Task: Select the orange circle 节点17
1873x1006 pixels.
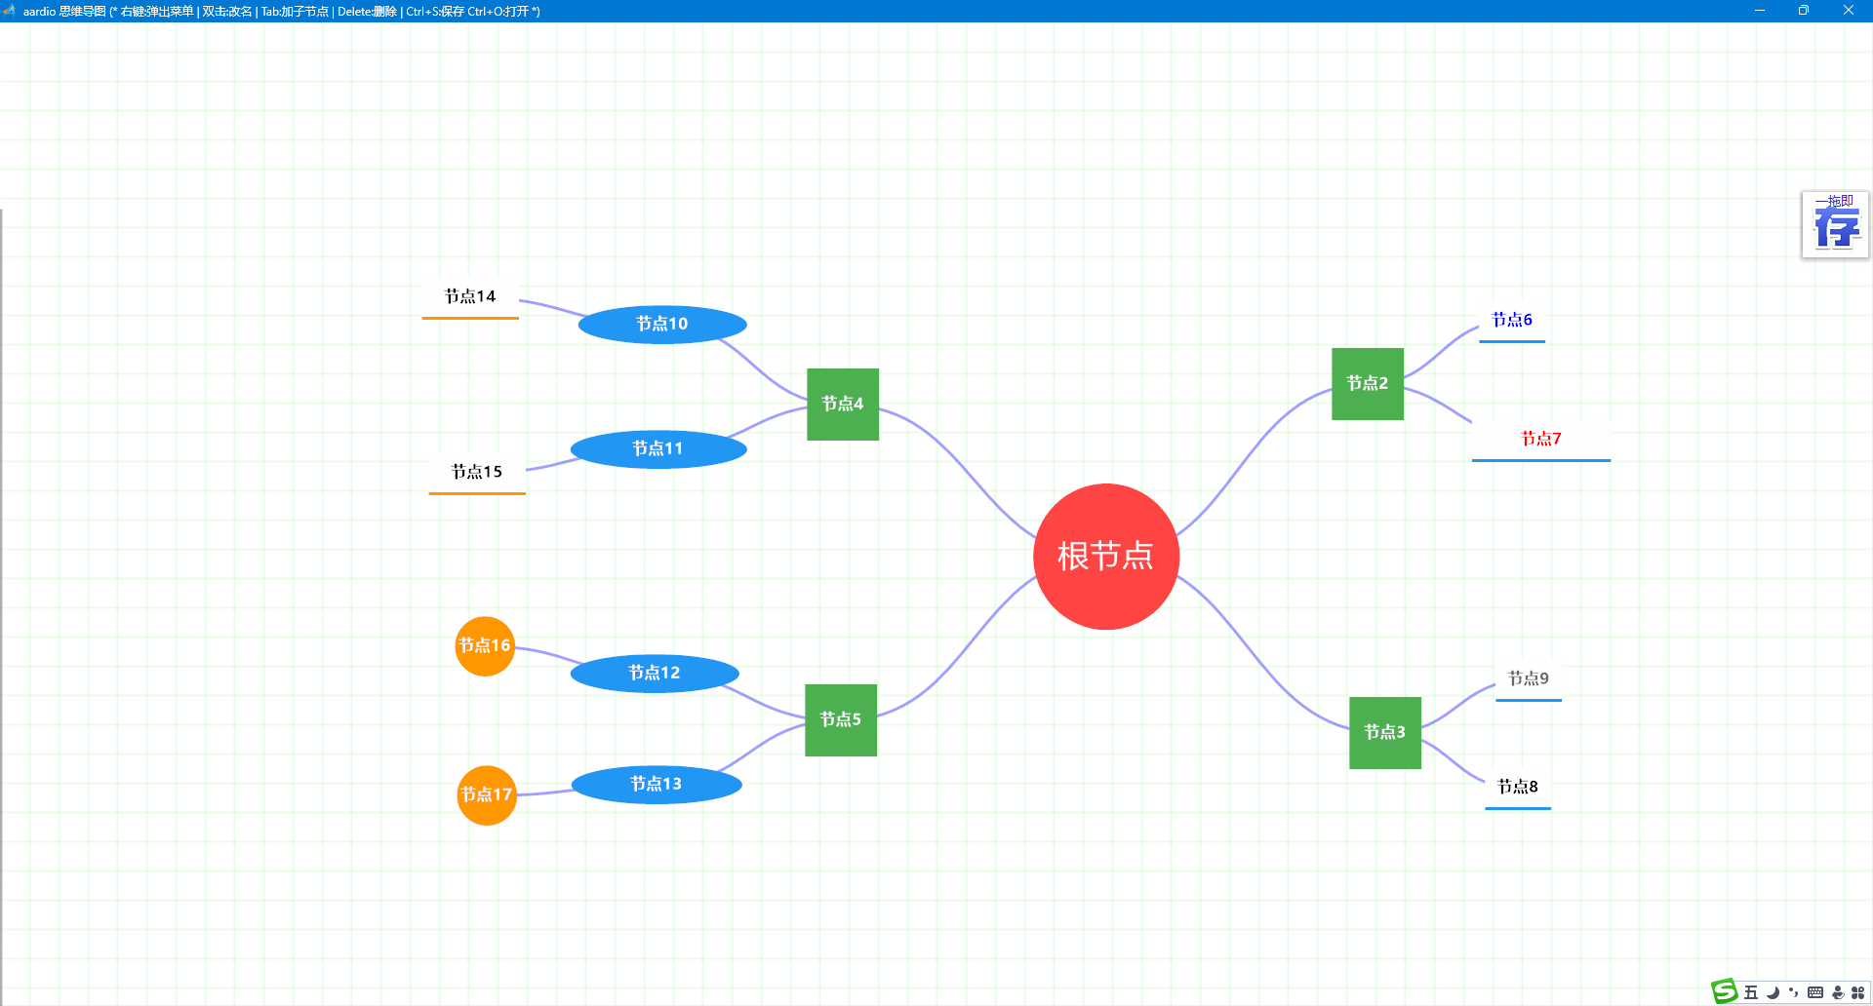Action: coord(487,795)
